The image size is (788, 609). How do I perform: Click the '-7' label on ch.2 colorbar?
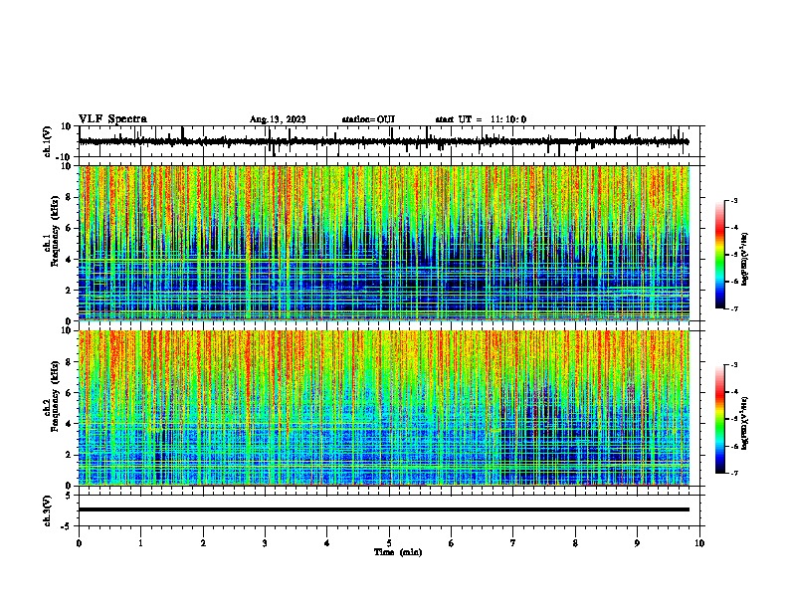[733, 473]
